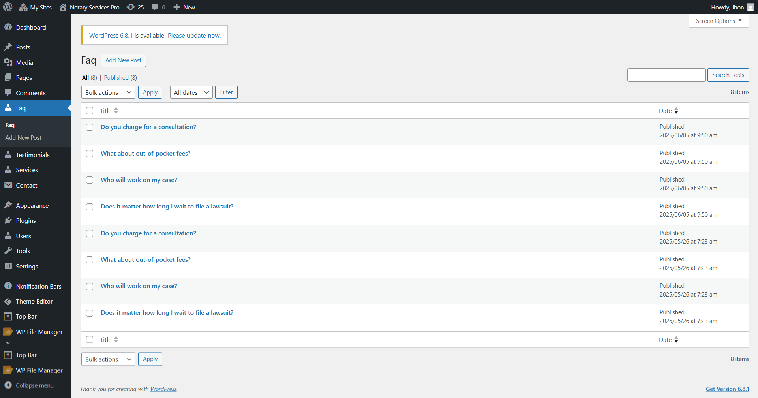Viewport: 758px width, 398px height.
Task: Sort by Title in table header
Action: tap(109, 111)
